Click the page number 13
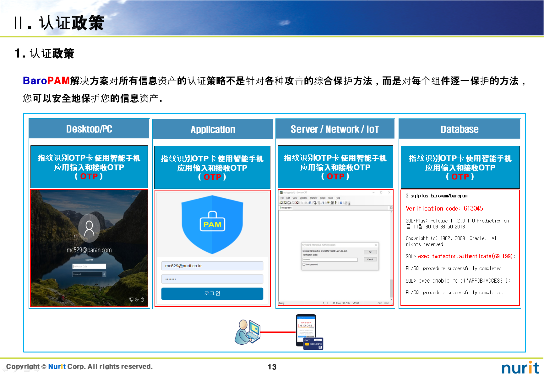The image size is (544, 376). [x=272, y=367]
